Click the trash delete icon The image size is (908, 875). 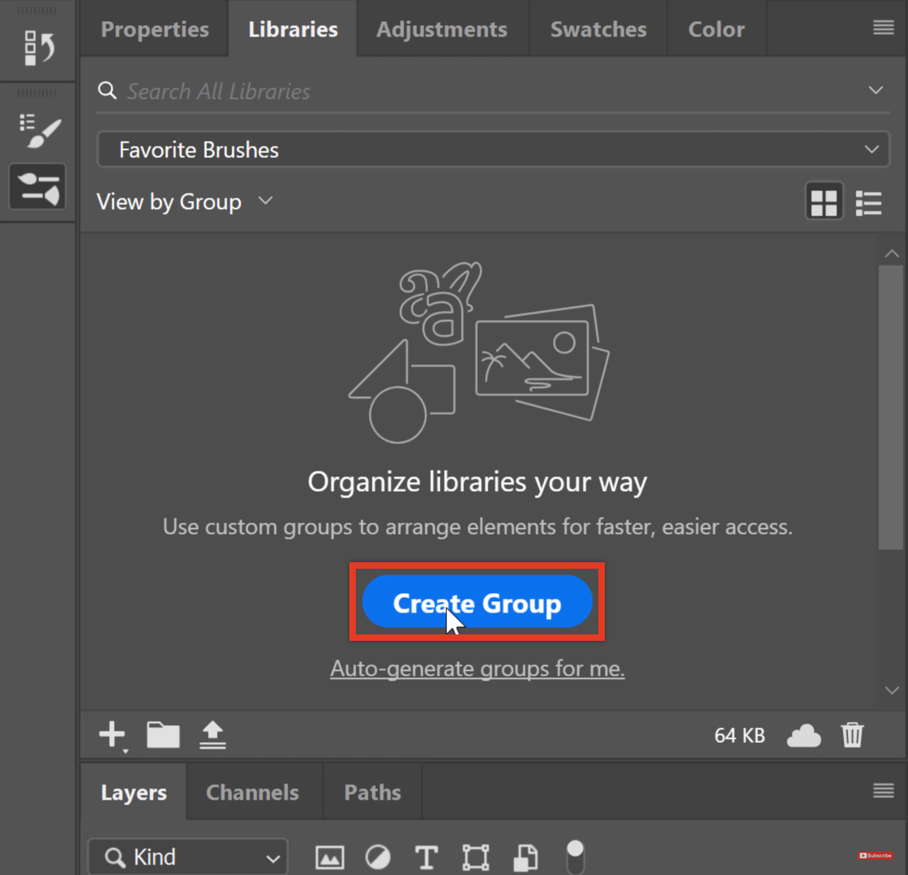tap(852, 735)
